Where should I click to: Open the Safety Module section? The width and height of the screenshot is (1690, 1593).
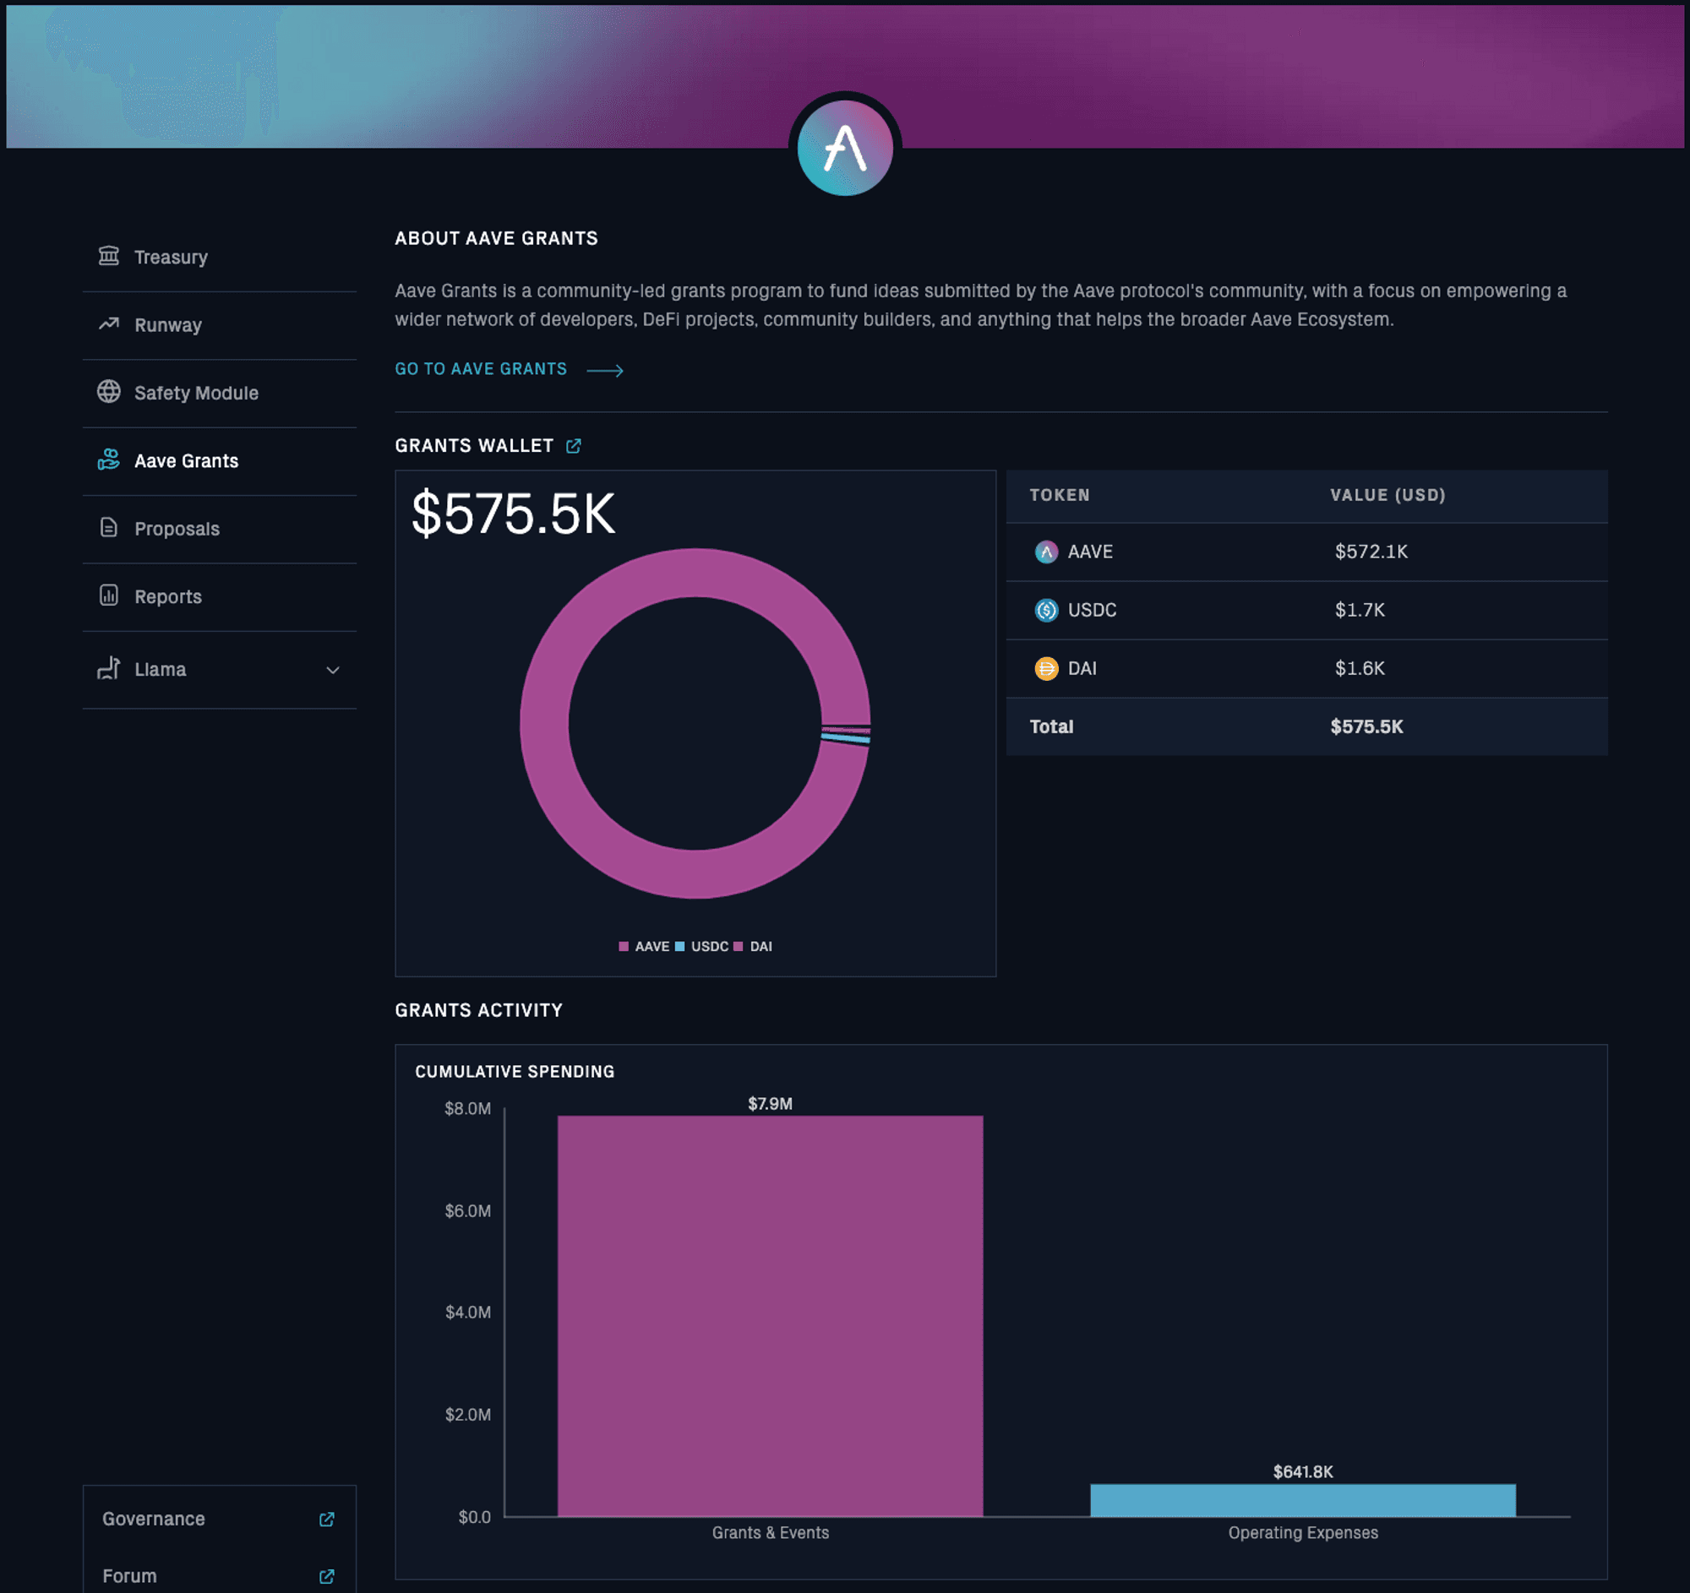pos(220,394)
